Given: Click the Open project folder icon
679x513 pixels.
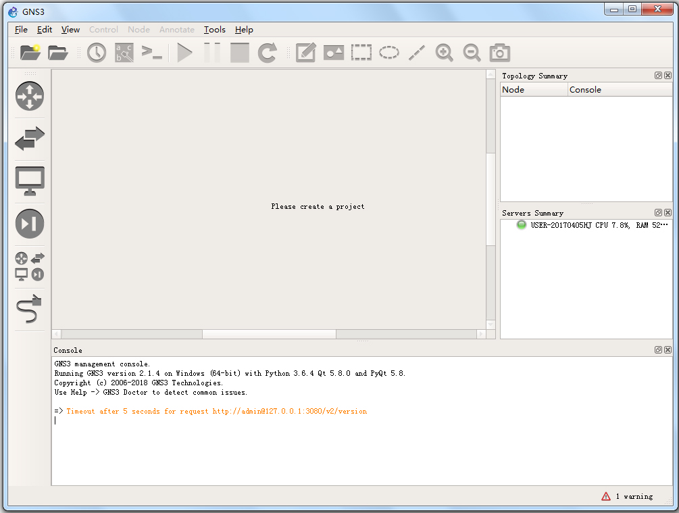Looking at the screenshot, I should tap(57, 53).
